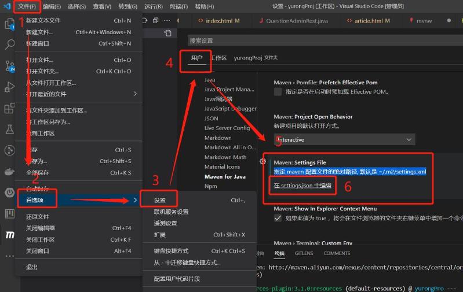The image size is (463, 292).
Task: Switch to the COMMENTS panel tab
Action: click(x=337, y=253)
